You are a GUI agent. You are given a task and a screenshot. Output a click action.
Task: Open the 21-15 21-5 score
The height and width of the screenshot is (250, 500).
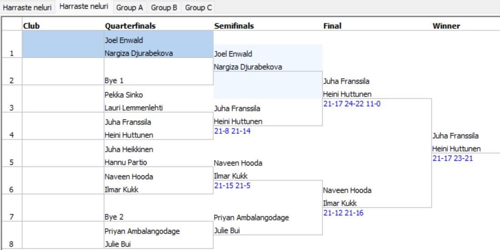(x=232, y=185)
